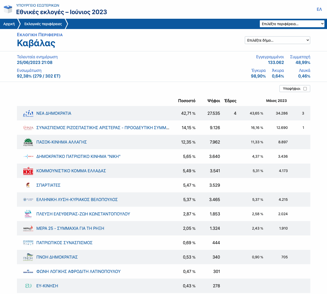
Task: Click ΚΚΕ vote count 3.541
Action: tap(215, 171)
